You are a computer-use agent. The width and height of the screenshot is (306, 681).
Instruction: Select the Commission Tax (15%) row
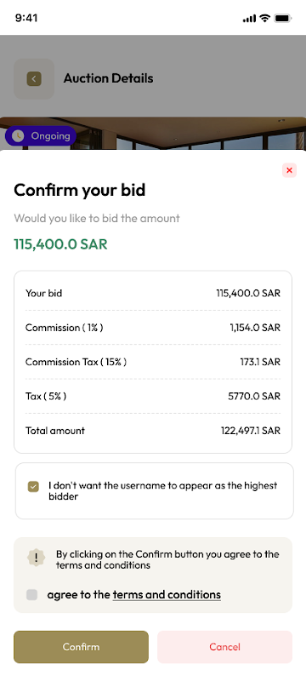coord(153,362)
